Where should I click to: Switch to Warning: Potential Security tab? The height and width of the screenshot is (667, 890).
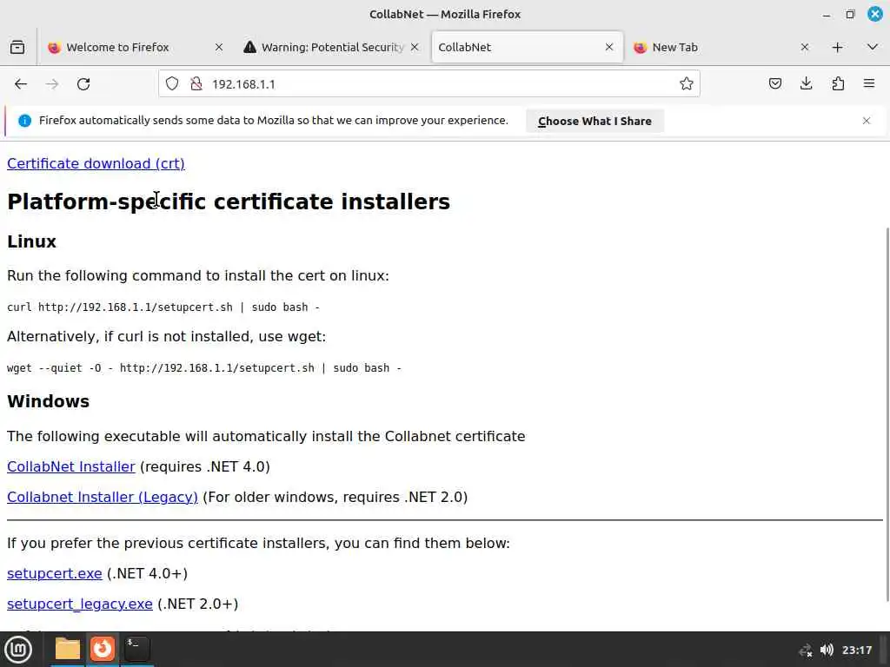point(332,47)
